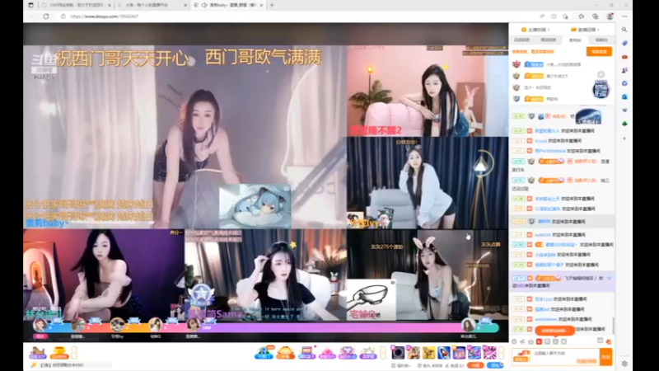
Task: Click the round floating badge in VIP list
Action: [601, 90]
